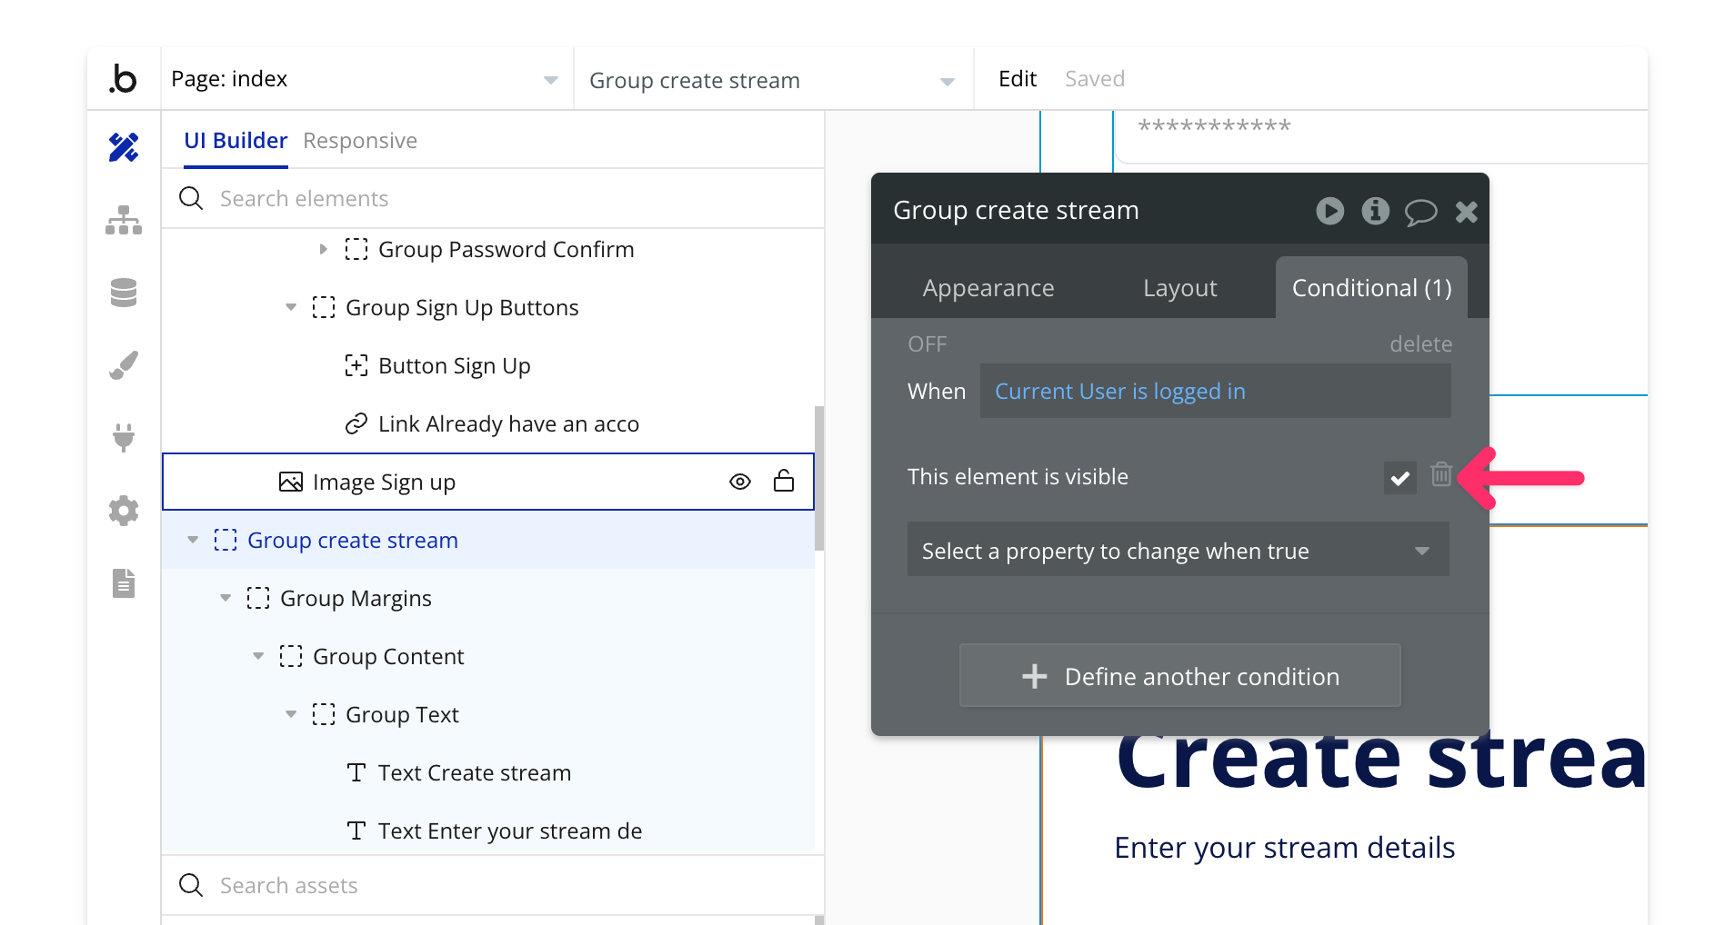Switch to the Appearance tab
1735x925 pixels.
988,288
